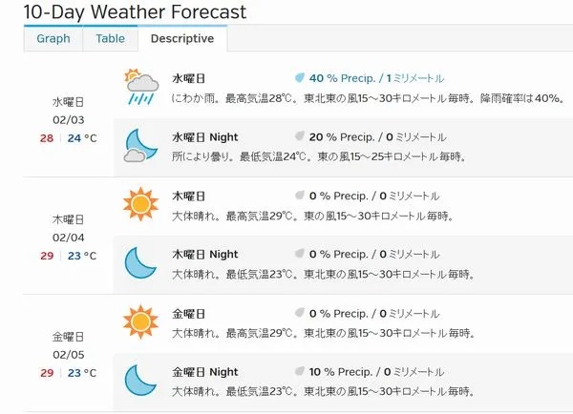
Task: Click the gray raindrop icon beside 10 % Precip.
Action: coord(300,371)
